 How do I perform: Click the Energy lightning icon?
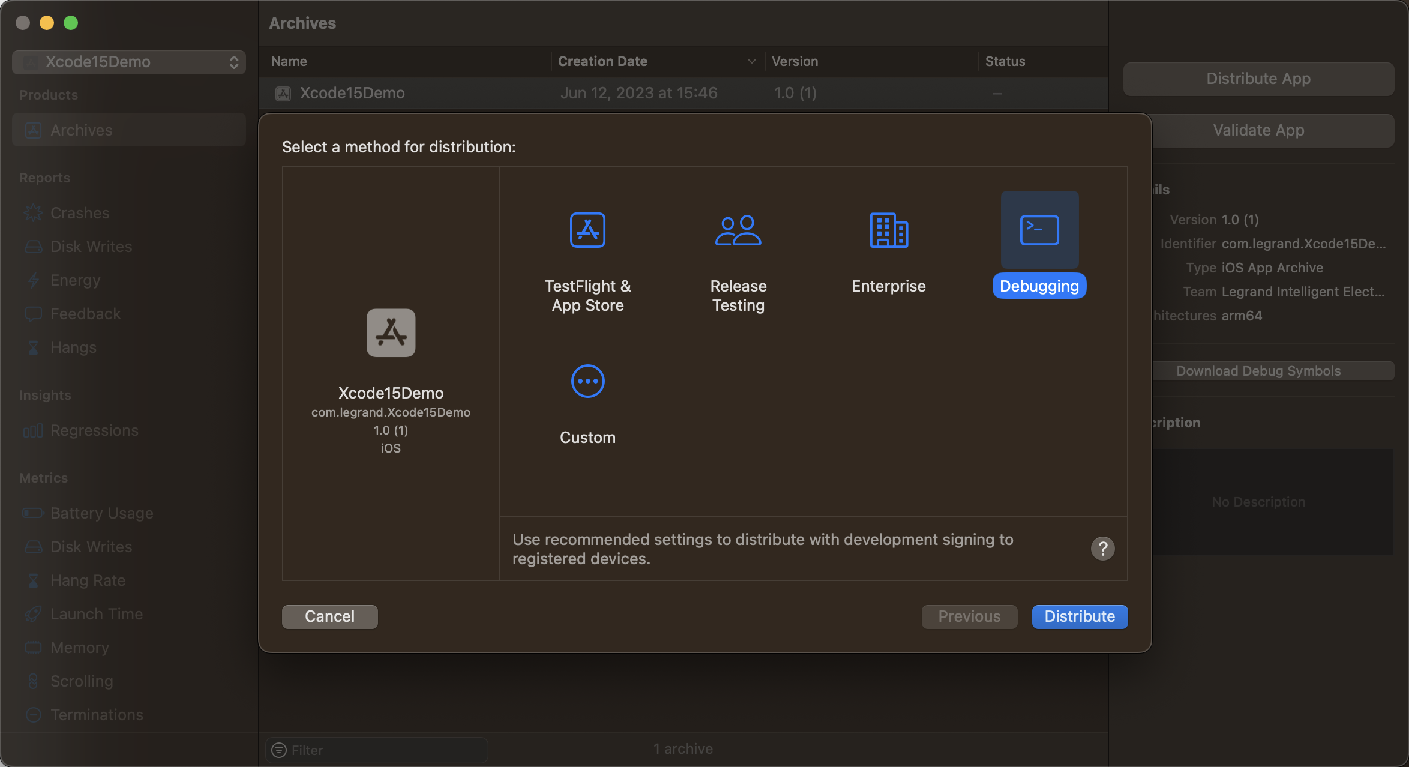[x=33, y=280]
